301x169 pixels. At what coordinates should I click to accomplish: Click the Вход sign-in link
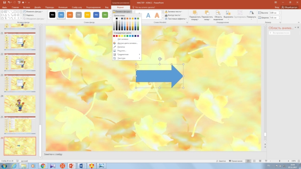click(277, 7)
